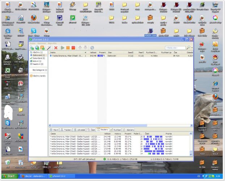Viewport: 225px width, 181px height.
Task: Click the Add Torrent toolbar icon
Action: pyautogui.click(x=31, y=48)
